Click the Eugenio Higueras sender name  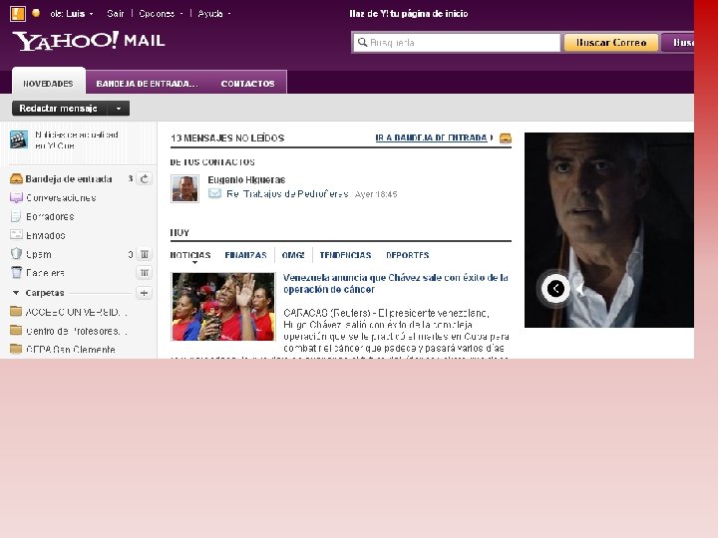tap(246, 179)
